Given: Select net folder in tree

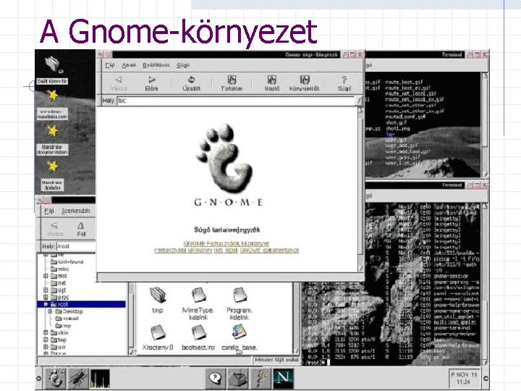Looking at the screenshot, I should [58, 283].
